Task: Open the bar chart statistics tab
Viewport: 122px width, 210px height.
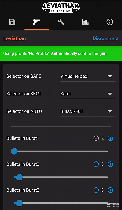Action: pos(85,22)
